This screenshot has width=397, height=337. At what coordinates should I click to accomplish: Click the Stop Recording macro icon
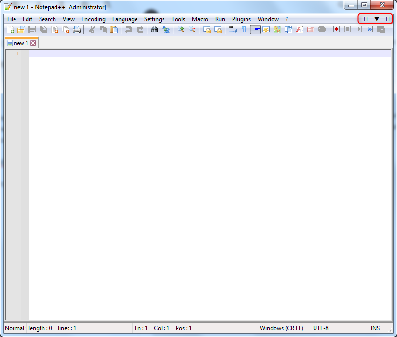347,29
